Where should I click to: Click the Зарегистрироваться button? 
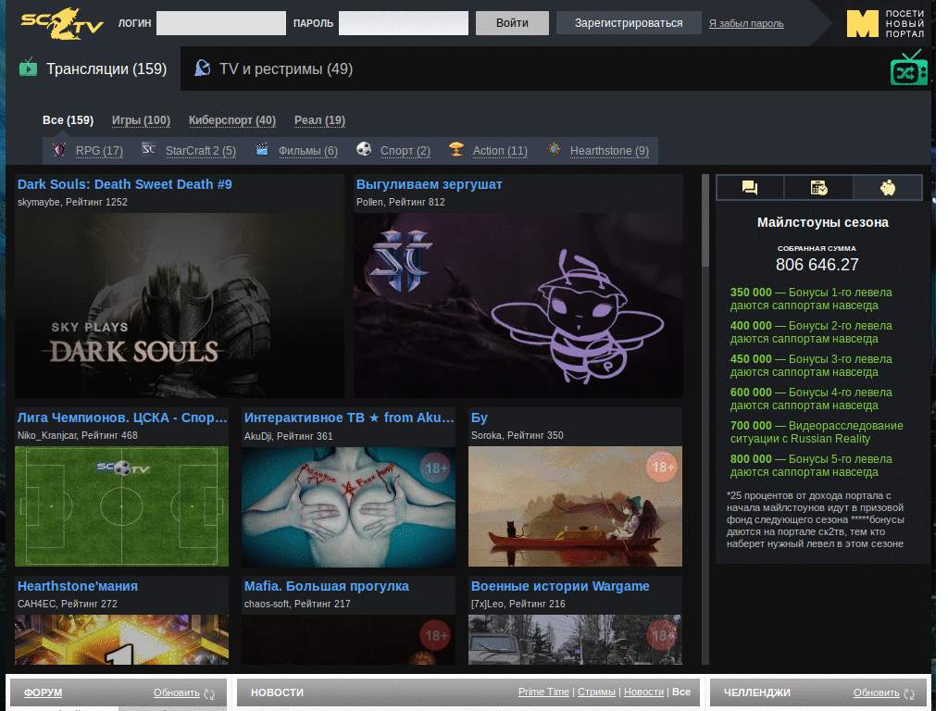pos(629,23)
